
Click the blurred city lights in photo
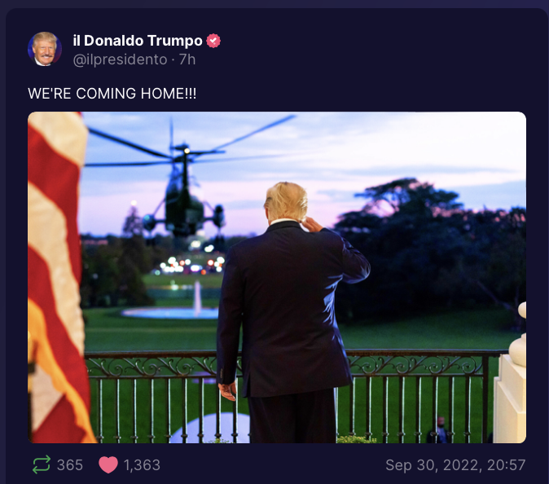coord(192,265)
